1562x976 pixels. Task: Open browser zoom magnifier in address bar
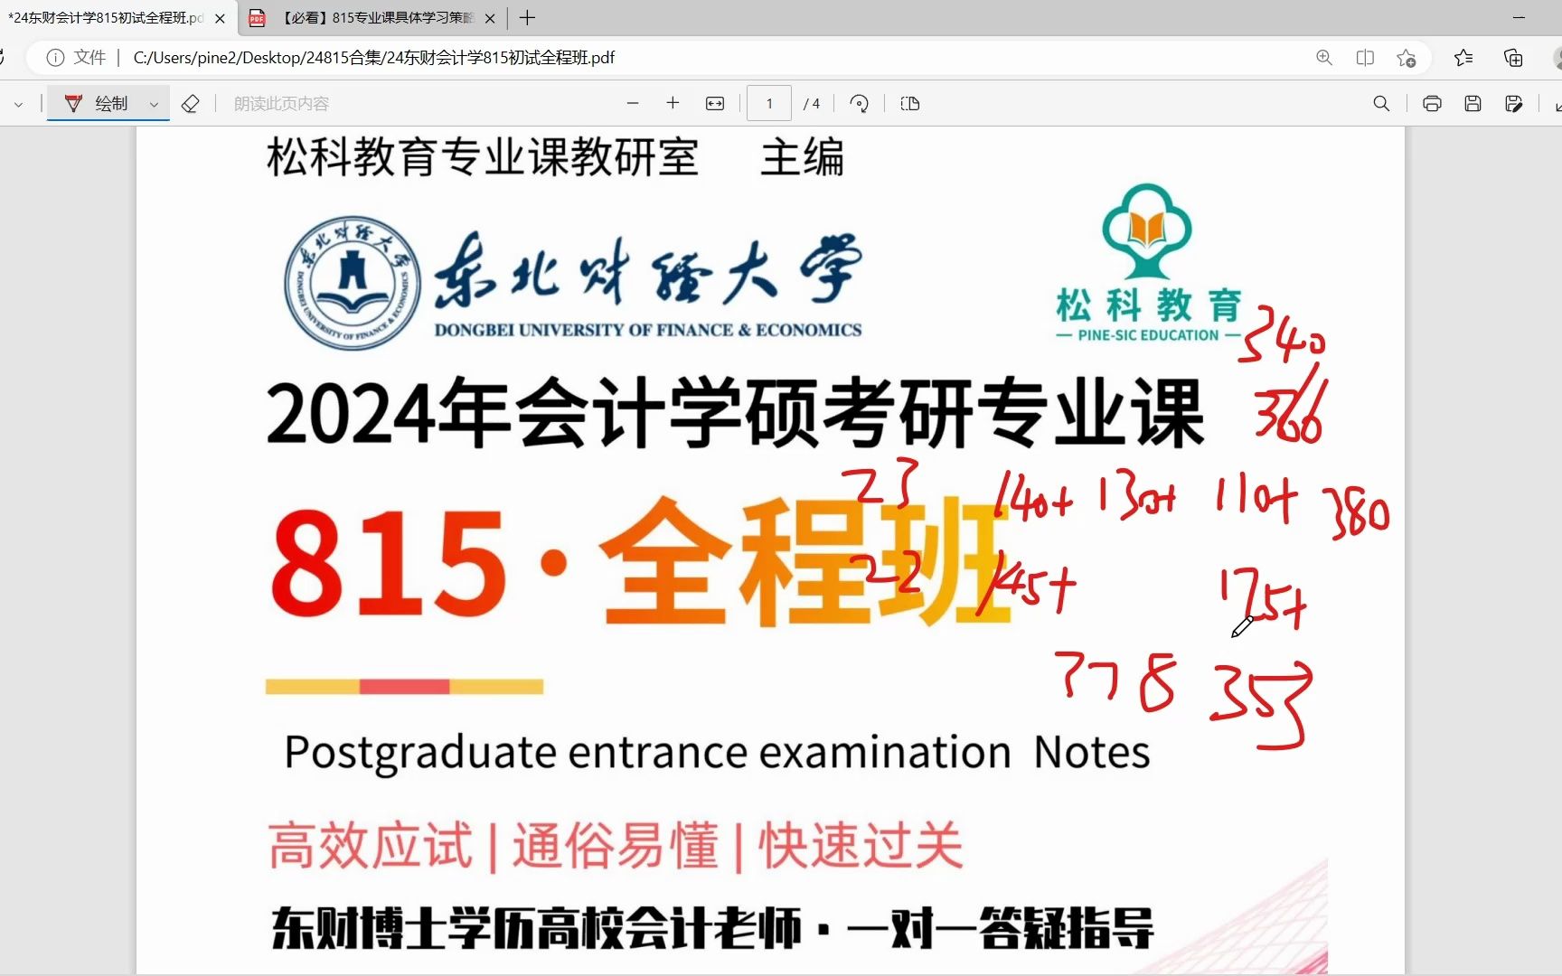point(1324,58)
